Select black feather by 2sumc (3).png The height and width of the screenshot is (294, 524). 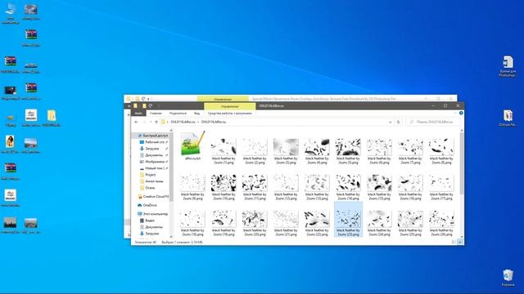pyautogui.click(x=286, y=151)
